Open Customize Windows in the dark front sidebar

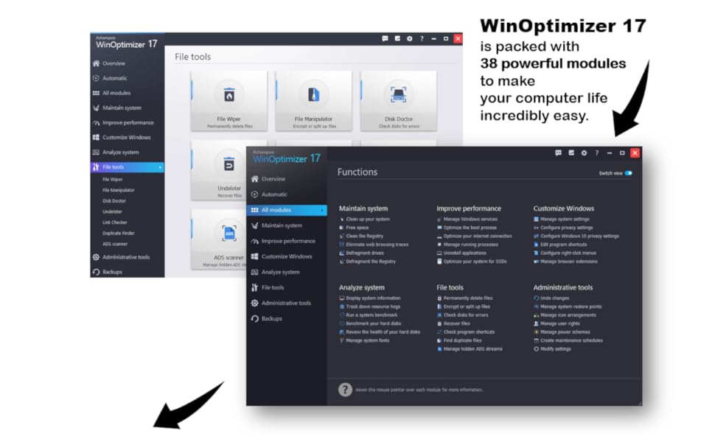(286, 256)
